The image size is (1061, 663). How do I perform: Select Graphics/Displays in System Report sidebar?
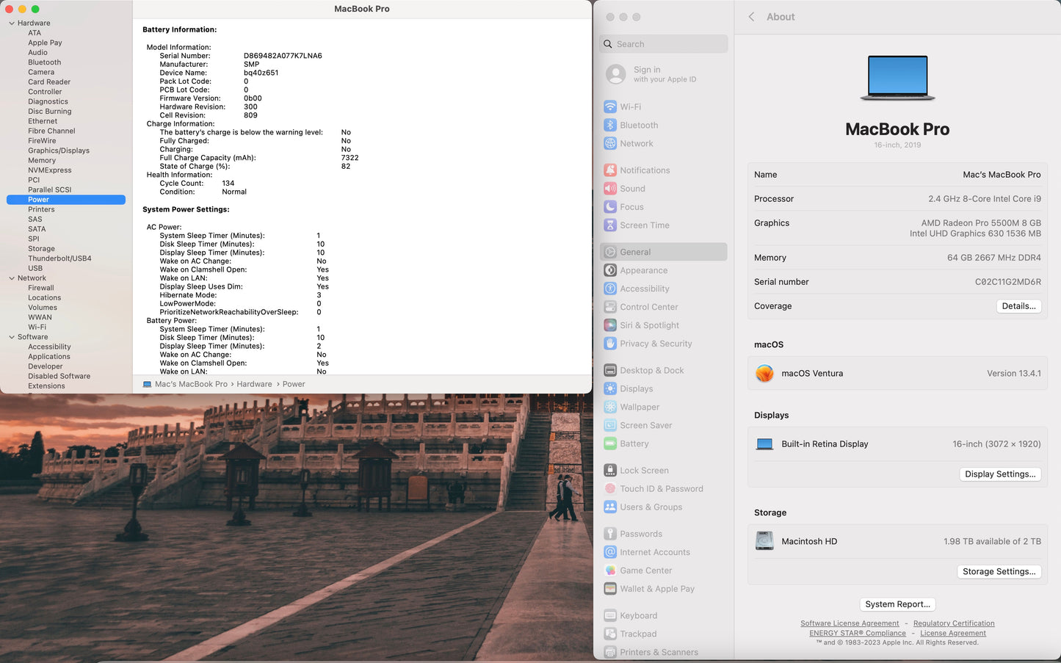59,151
